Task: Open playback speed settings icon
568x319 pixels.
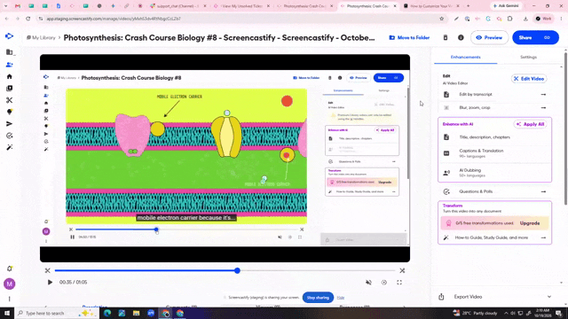Action: tap(384, 283)
